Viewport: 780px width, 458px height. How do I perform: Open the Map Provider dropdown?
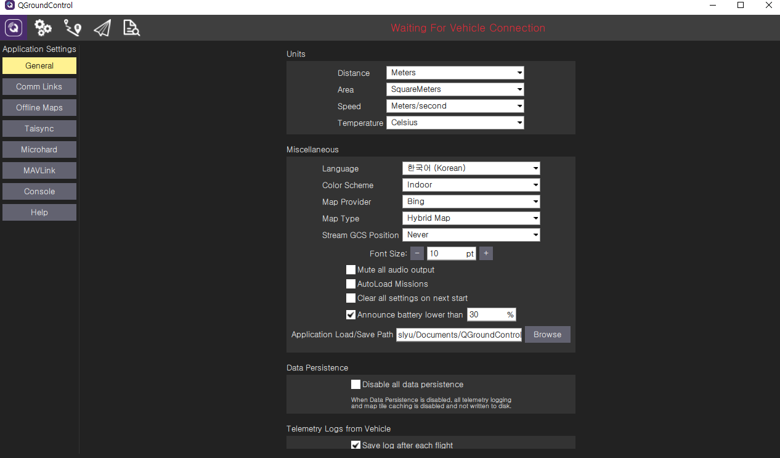(471, 202)
